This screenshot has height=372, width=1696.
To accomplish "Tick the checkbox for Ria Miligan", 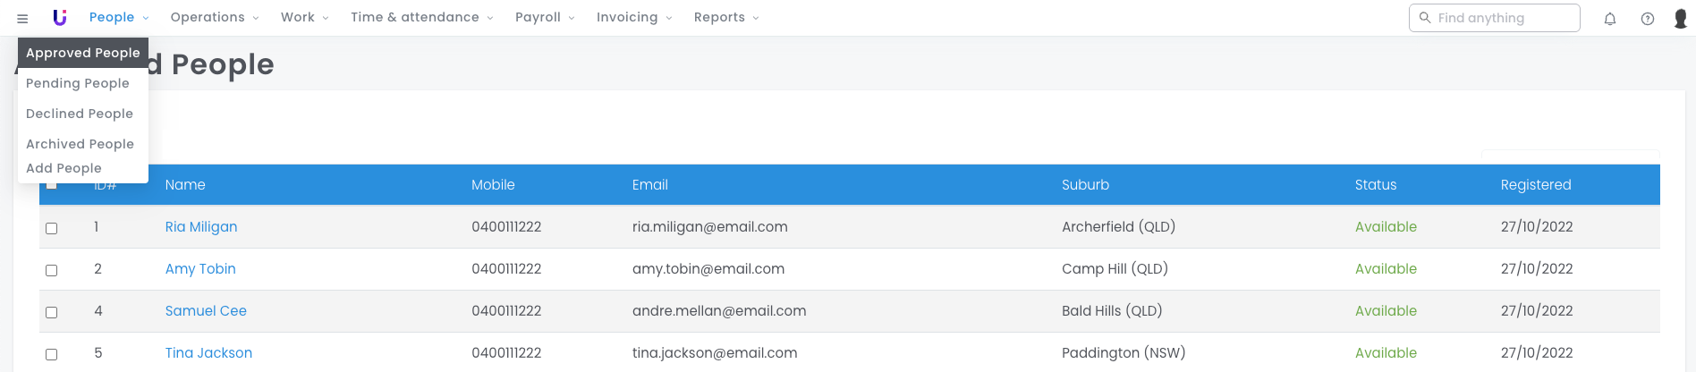I will point(52,228).
